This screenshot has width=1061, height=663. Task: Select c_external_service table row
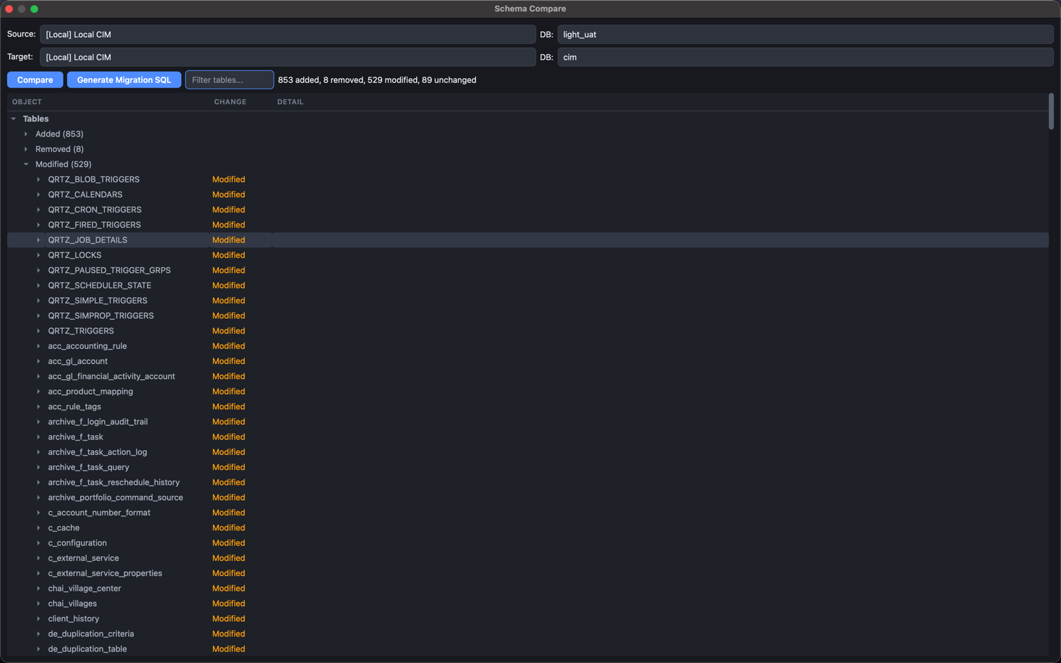(x=528, y=558)
